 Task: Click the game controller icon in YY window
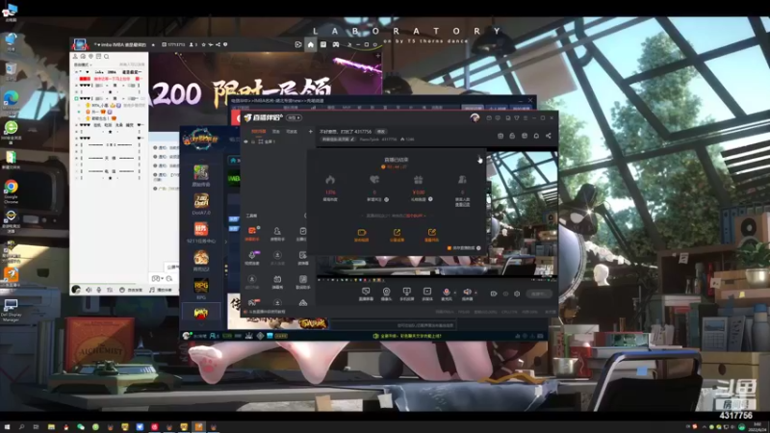pyautogui.click(x=336, y=44)
